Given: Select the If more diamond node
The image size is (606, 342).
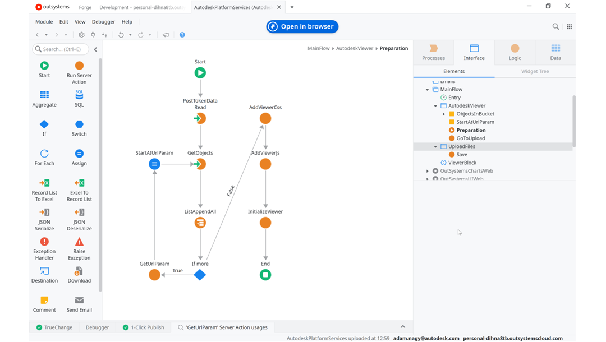Looking at the screenshot, I should tap(200, 275).
